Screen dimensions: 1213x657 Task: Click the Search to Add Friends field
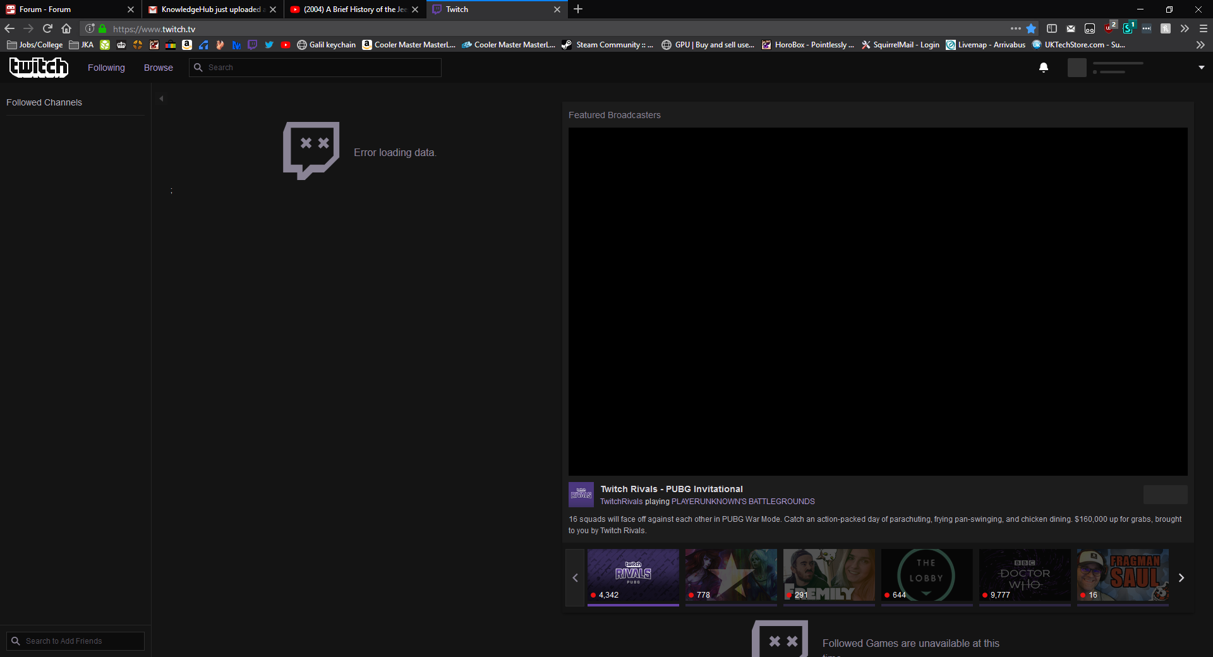point(75,641)
